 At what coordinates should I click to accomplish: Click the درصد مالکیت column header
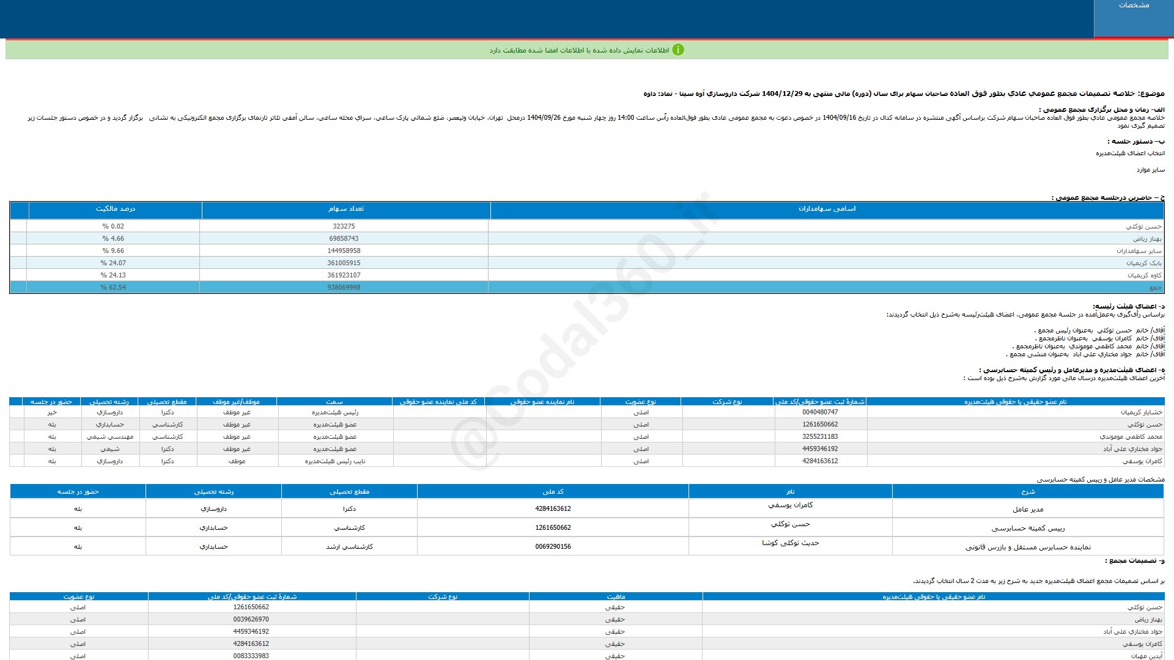click(x=115, y=209)
